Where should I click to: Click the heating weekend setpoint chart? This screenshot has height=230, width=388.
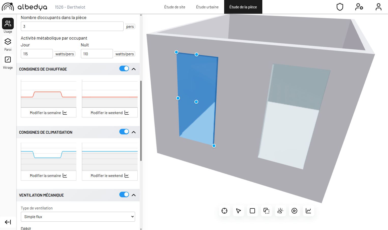[x=110, y=94]
